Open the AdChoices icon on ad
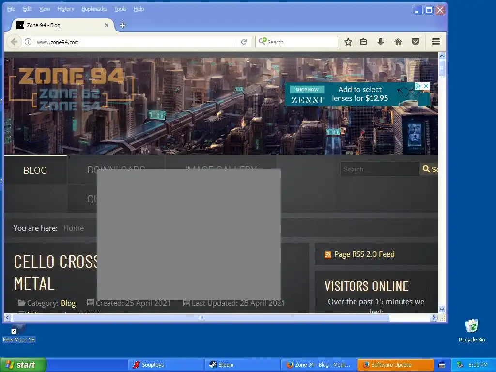 click(x=418, y=86)
